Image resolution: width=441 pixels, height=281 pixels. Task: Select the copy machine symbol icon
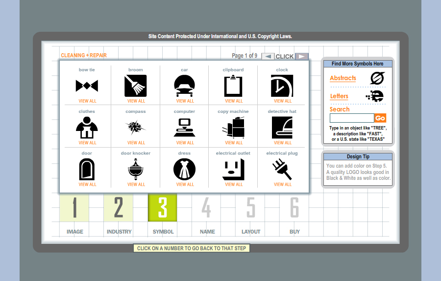point(233,128)
